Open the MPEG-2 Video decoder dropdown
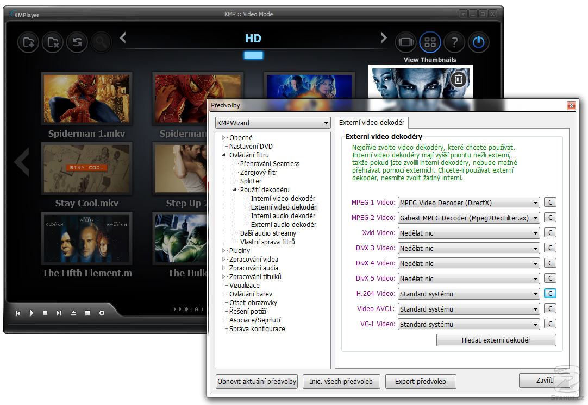 point(469,218)
